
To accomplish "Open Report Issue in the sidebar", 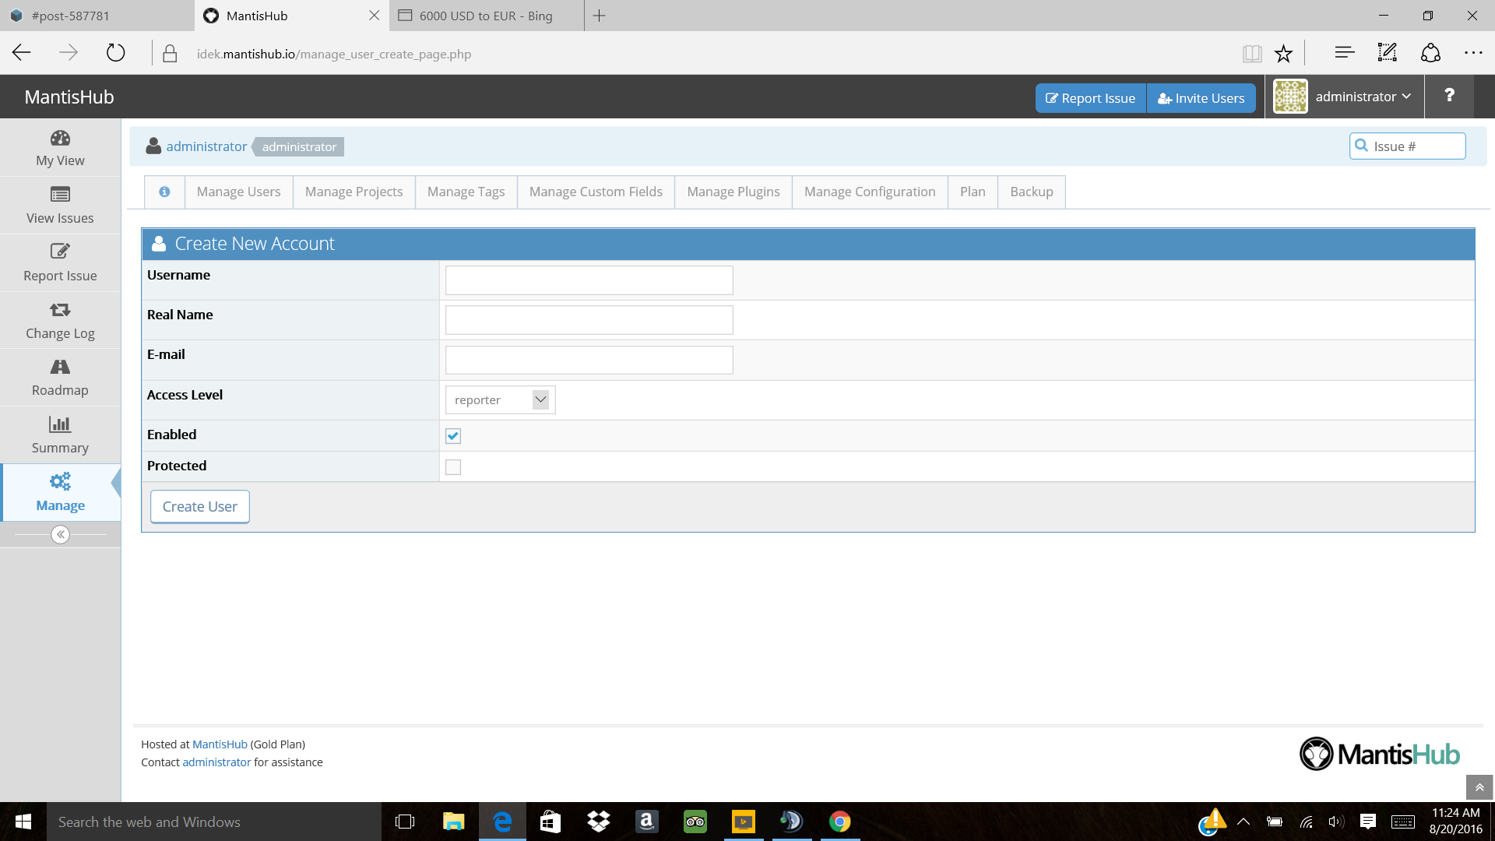I will point(60,263).
